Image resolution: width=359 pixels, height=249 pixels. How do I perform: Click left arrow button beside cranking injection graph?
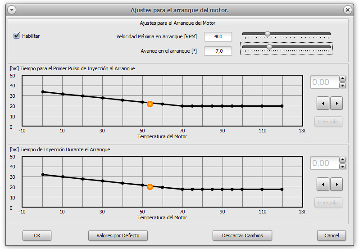pyautogui.click(x=323, y=184)
